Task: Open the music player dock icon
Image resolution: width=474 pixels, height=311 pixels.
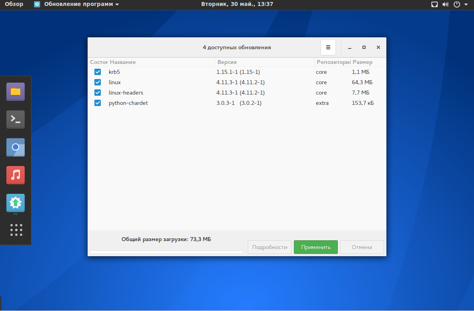Action: [x=16, y=175]
